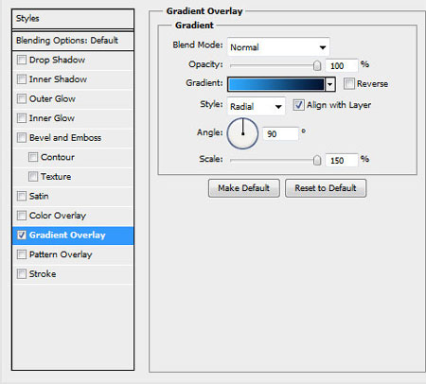Click the Opacity slider handle
Screen dimensions: 426x384
(317, 66)
